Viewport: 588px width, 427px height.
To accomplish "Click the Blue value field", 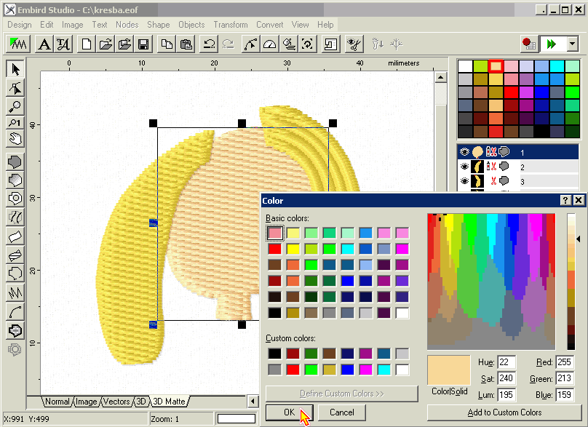I will [565, 395].
